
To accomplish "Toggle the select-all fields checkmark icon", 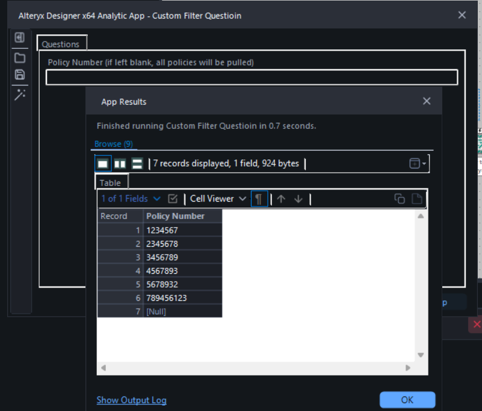I will click(x=173, y=199).
